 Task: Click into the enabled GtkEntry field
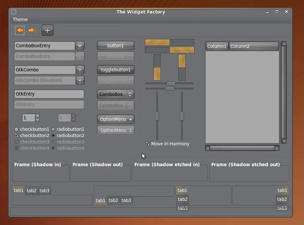tap(49, 94)
